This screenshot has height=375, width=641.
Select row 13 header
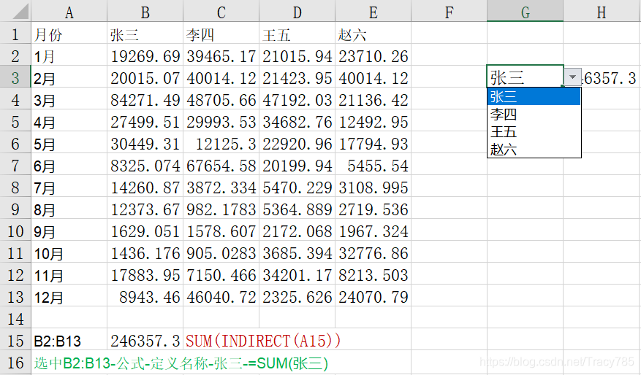[x=15, y=296]
